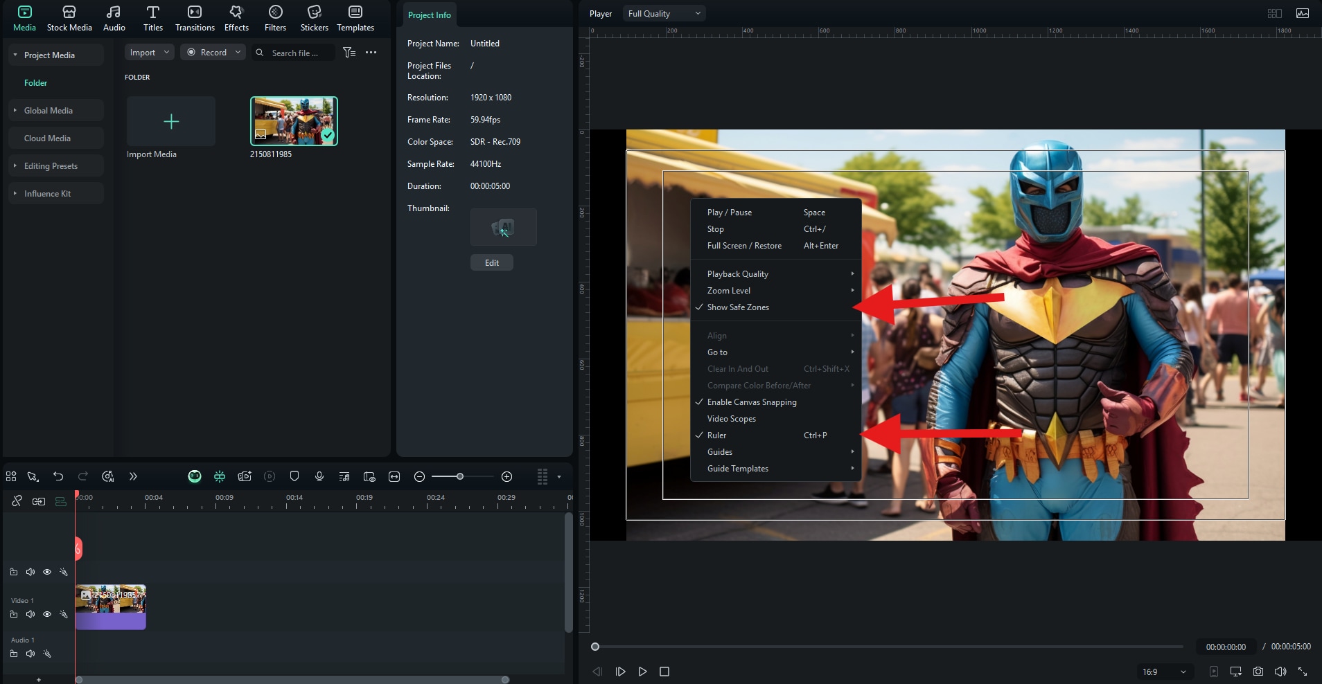Open the track height dropdown arrow

click(559, 476)
